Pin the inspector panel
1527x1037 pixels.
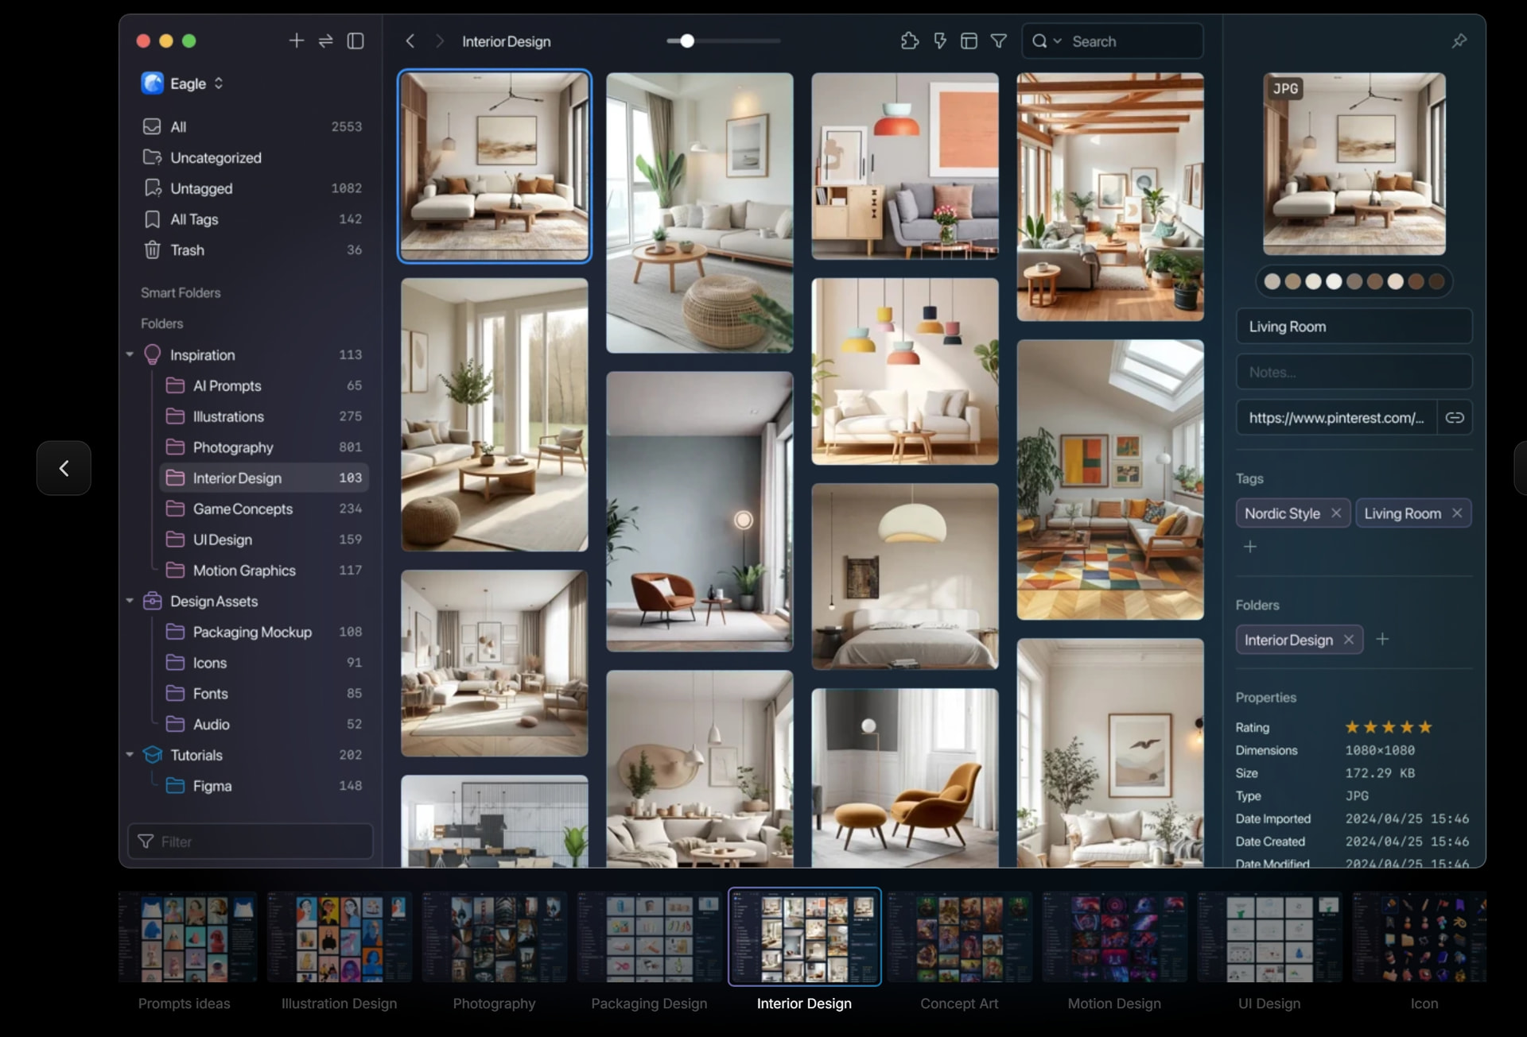coord(1459,41)
